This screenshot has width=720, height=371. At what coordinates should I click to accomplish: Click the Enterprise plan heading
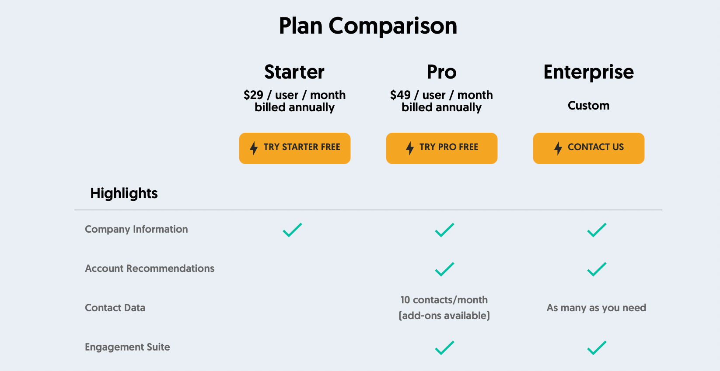589,72
